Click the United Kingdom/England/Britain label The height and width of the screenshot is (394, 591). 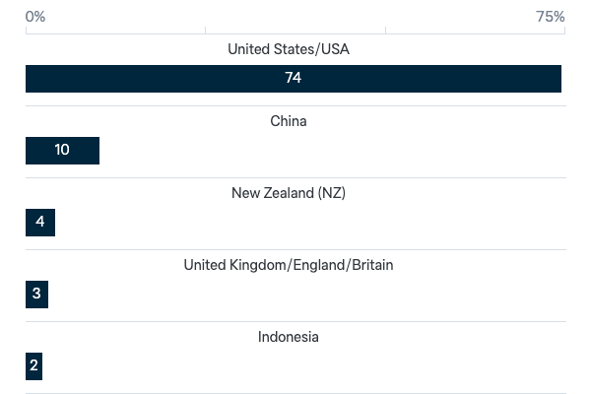[x=289, y=265]
